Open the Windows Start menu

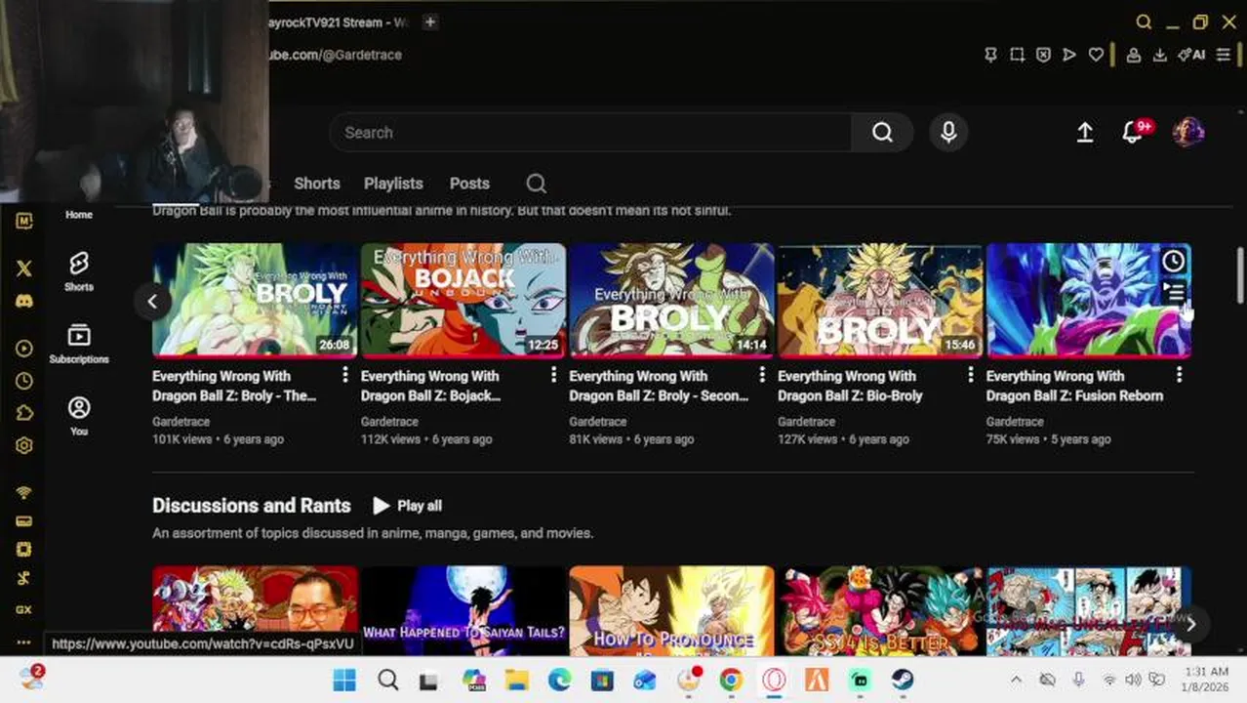click(344, 680)
